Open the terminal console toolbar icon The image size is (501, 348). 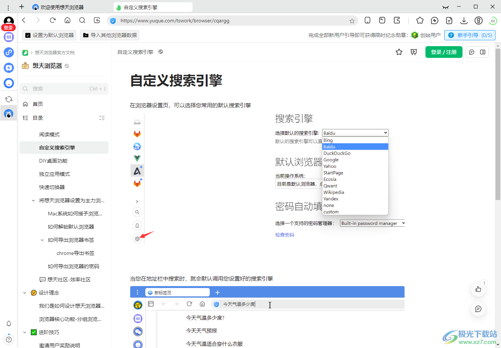click(382, 21)
